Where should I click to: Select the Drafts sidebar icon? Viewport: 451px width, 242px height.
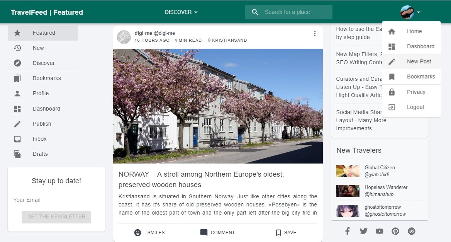(17, 154)
